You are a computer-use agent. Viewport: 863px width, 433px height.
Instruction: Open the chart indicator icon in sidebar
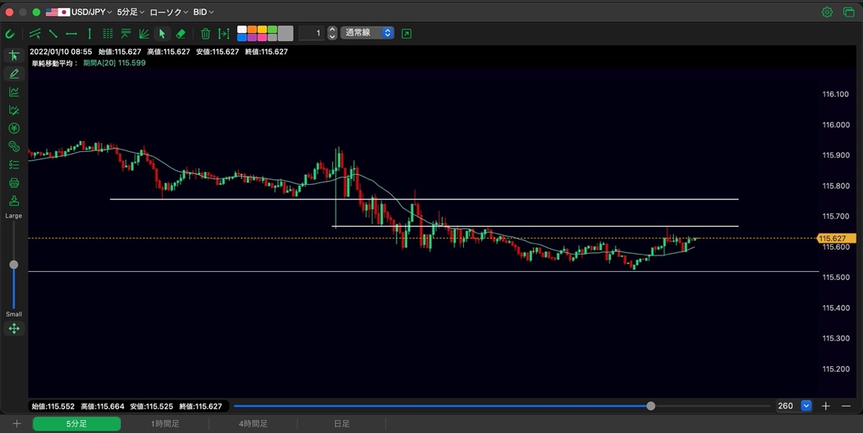pyautogui.click(x=14, y=91)
